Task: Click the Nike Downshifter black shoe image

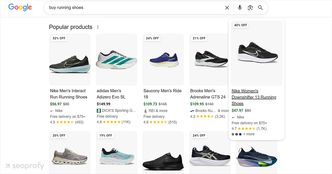Action: pyautogui.click(x=256, y=52)
